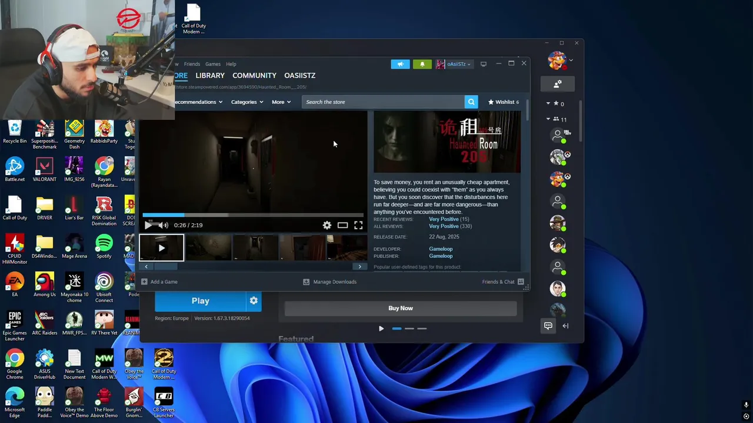Expand the Categories store menu
The width and height of the screenshot is (753, 423).
[x=246, y=102]
